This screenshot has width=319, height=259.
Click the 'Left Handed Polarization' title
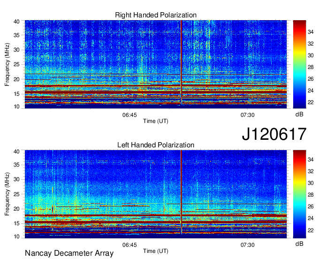[156, 145]
